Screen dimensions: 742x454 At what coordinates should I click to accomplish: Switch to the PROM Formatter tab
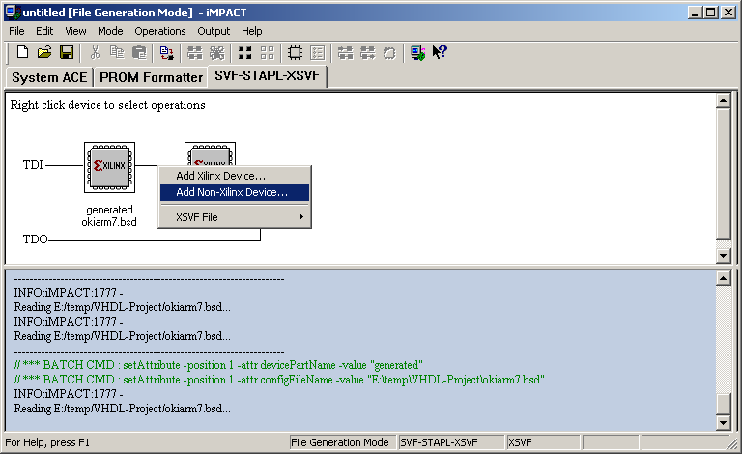click(151, 77)
